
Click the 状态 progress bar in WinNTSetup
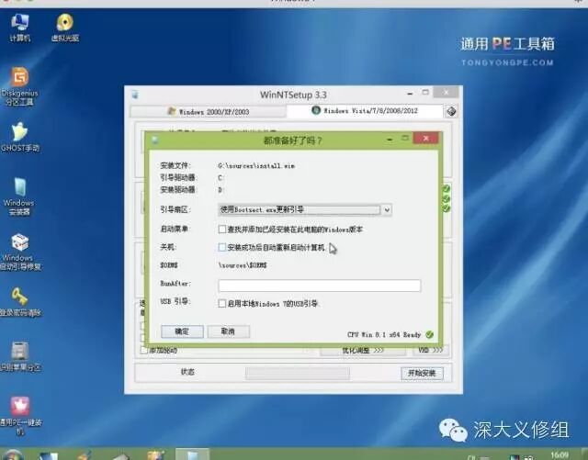(x=298, y=373)
